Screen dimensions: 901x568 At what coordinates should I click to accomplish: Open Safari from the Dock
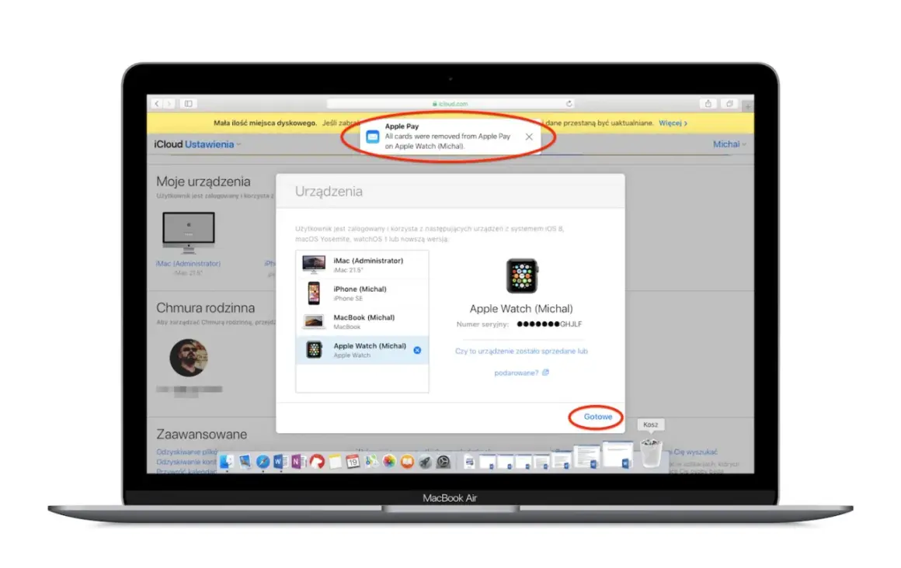(263, 462)
